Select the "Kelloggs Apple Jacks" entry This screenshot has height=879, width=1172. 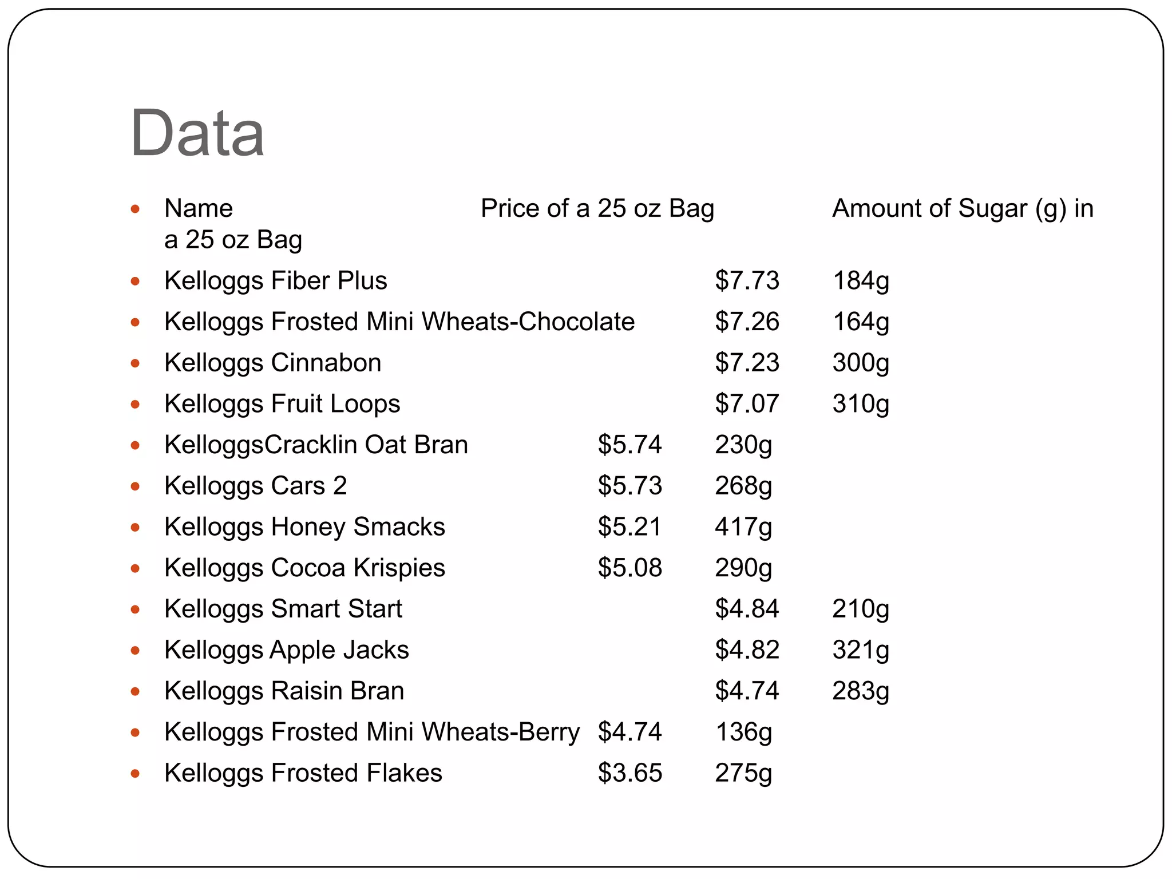point(286,650)
